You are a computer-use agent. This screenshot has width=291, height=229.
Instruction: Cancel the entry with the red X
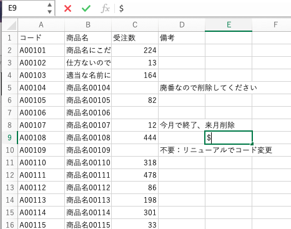67,9
